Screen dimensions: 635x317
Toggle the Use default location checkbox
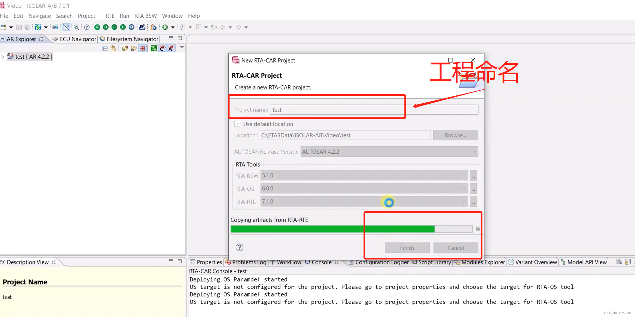pos(237,124)
